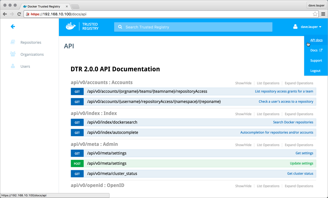The width and height of the screenshot is (328, 198).
Task: Open the Search Docker repositories link
Action: tap(293, 122)
